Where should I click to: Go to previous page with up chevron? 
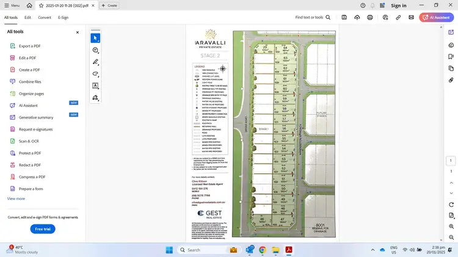[451, 183]
